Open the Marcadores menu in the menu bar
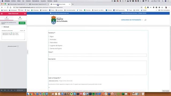Viewport: 171px width, 96px height. pos(36,1)
